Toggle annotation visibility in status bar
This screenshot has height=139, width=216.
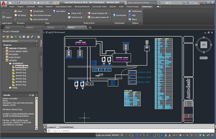(x=161, y=135)
